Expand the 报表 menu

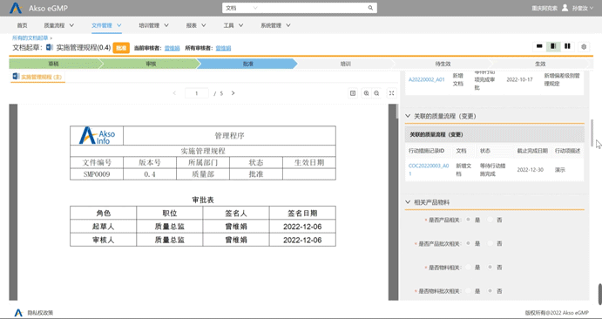(x=196, y=25)
